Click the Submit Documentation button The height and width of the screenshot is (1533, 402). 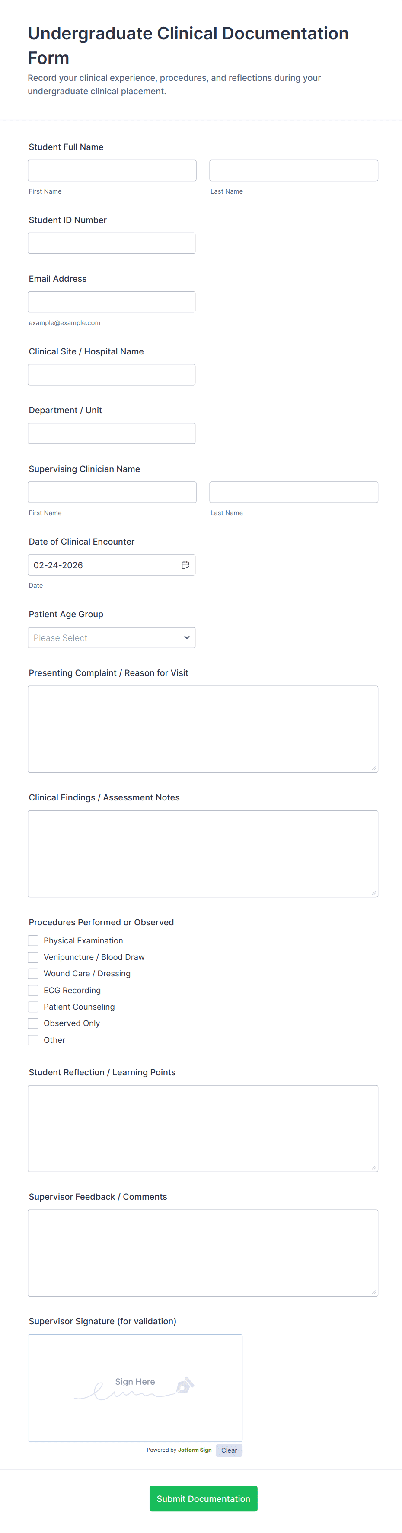pos(203,1498)
